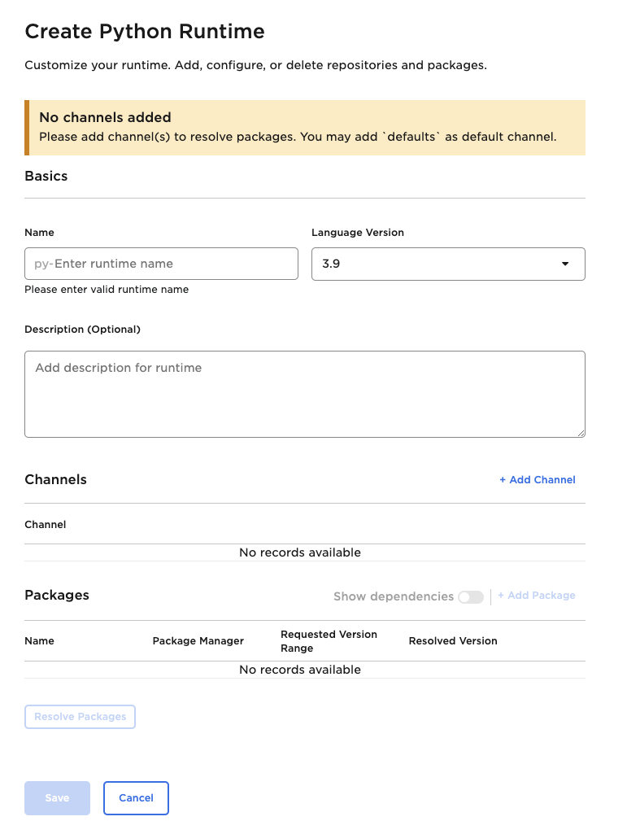Image resolution: width=640 pixels, height=834 pixels.
Task: Click the Resolved Version column header
Action: point(453,641)
